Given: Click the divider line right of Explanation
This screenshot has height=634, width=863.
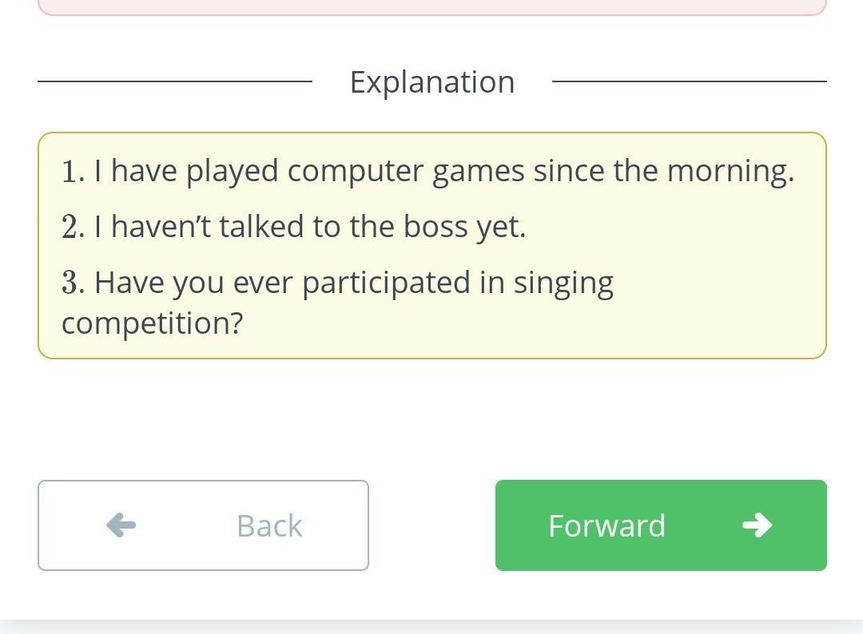Looking at the screenshot, I should tap(689, 81).
